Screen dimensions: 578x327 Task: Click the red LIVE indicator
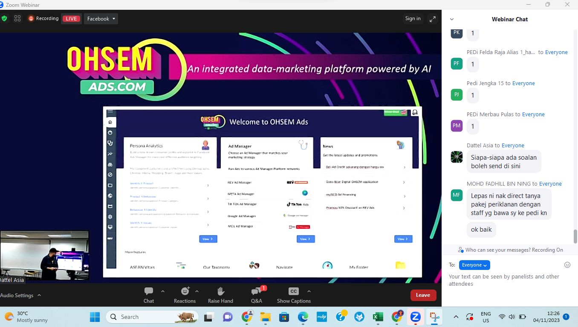(x=71, y=19)
